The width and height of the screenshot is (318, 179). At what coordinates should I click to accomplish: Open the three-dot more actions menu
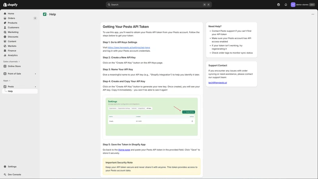pyautogui.click(x=313, y=14)
